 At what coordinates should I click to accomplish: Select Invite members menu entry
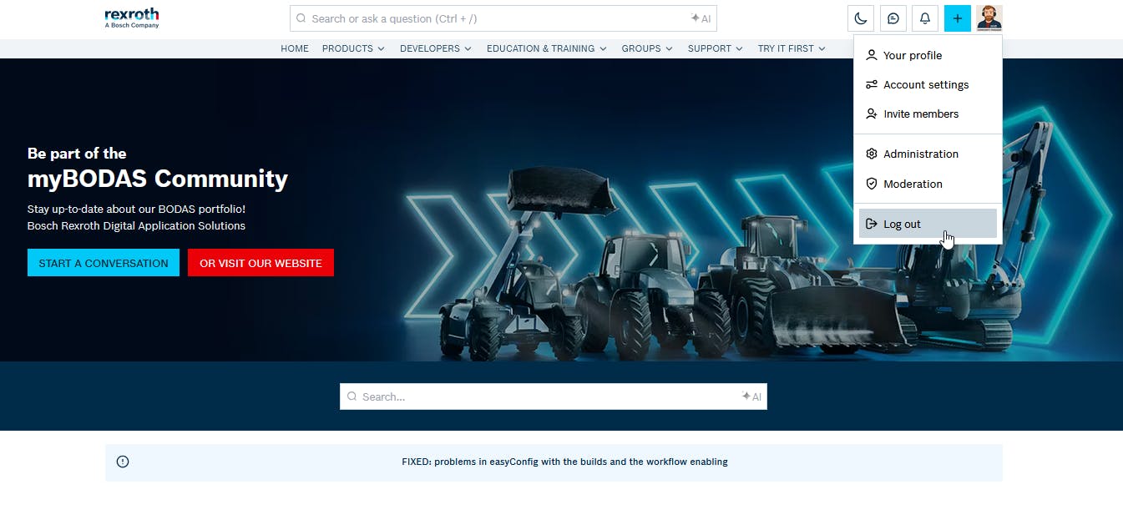coord(928,114)
